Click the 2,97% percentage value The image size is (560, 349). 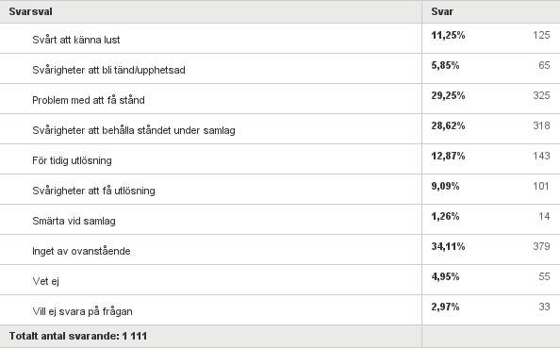pyautogui.click(x=445, y=307)
